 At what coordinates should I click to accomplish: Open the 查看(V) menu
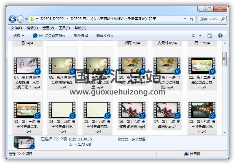[48, 28]
